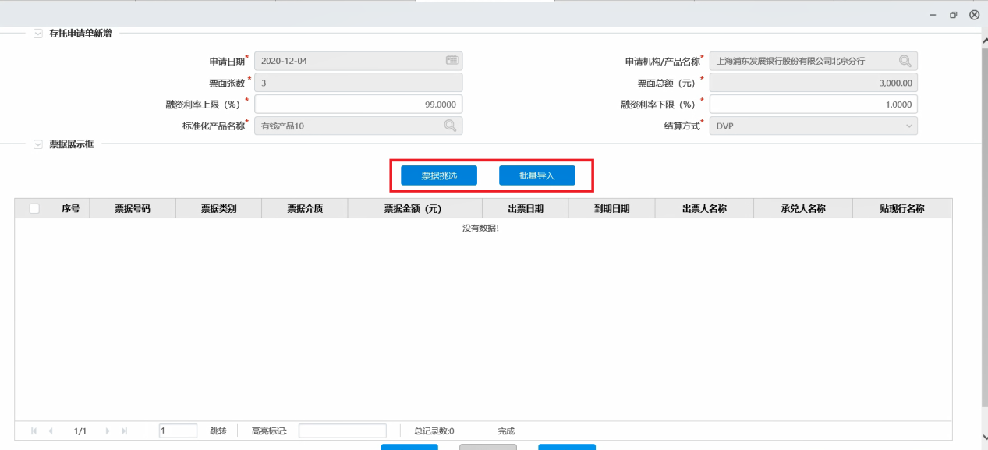The width and height of the screenshot is (988, 450).
Task: Open calendar picker for 申请日期
Action: point(451,61)
